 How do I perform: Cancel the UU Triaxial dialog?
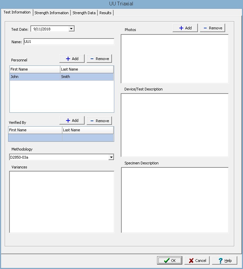[198, 261]
